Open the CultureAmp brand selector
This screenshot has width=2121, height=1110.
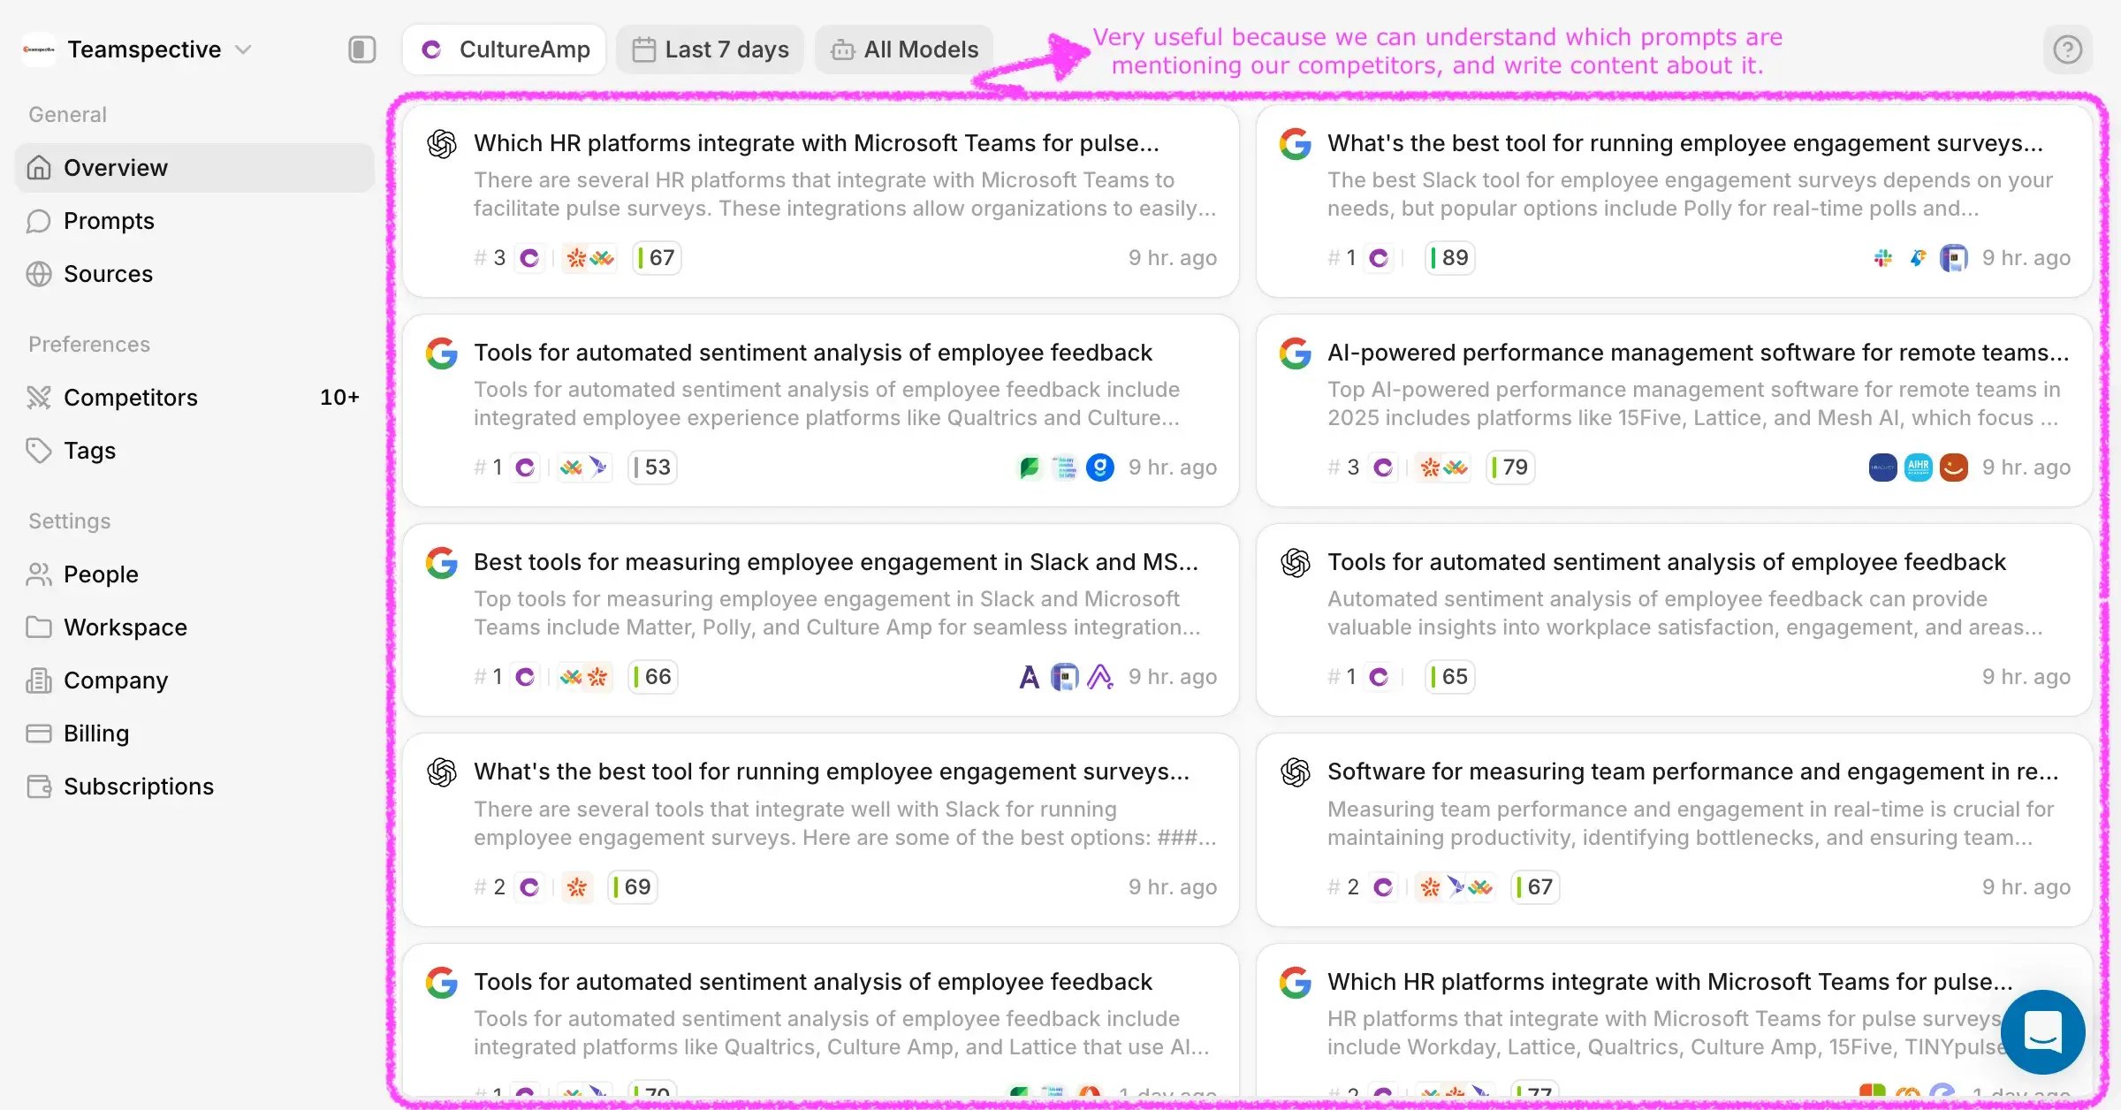(x=505, y=49)
